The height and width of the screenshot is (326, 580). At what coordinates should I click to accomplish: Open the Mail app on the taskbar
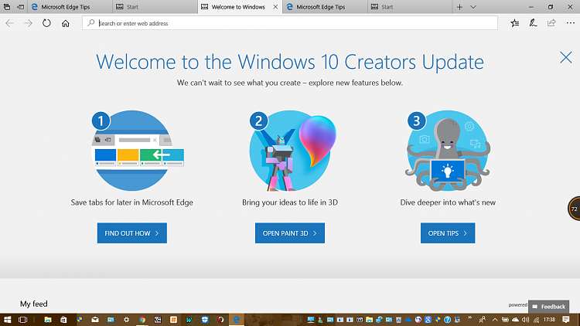tap(95, 320)
